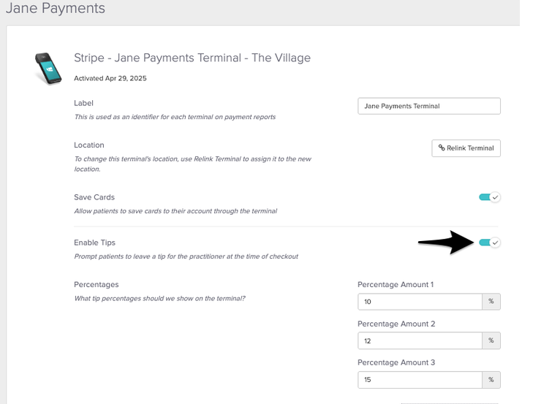Click the Percentage Amount 1 field
Viewport: 541px width, 404px height.
tap(420, 302)
